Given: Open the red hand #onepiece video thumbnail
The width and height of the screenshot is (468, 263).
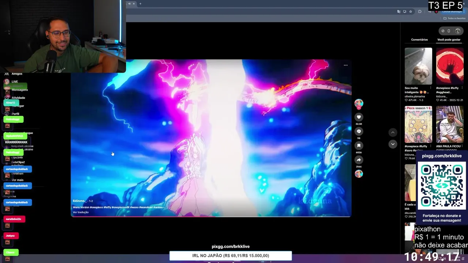Looking at the screenshot, I should [450, 66].
